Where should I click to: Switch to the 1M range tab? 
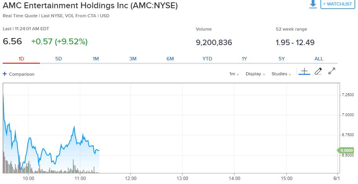[x=96, y=59]
